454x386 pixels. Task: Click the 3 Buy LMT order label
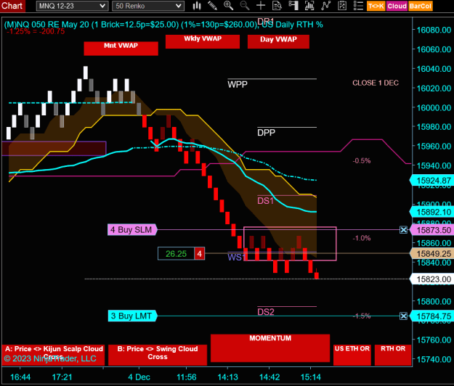[133, 316]
